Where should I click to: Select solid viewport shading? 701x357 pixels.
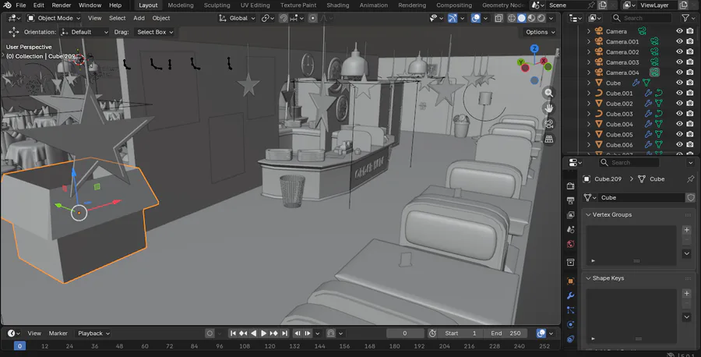[x=522, y=19]
